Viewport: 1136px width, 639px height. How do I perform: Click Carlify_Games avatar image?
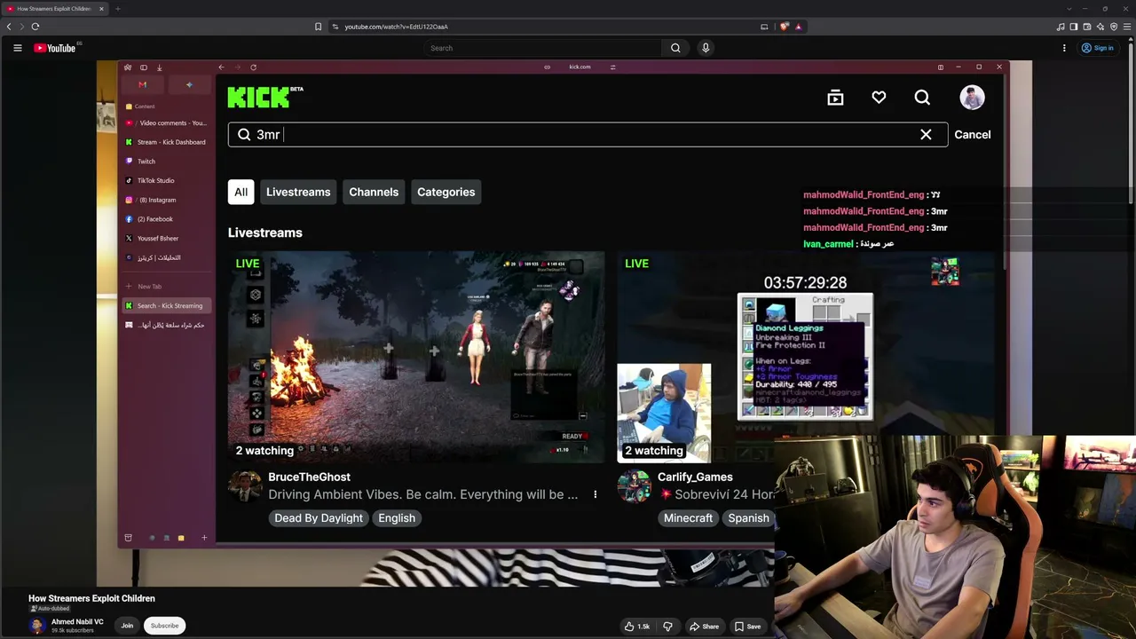(x=634, y=486)
